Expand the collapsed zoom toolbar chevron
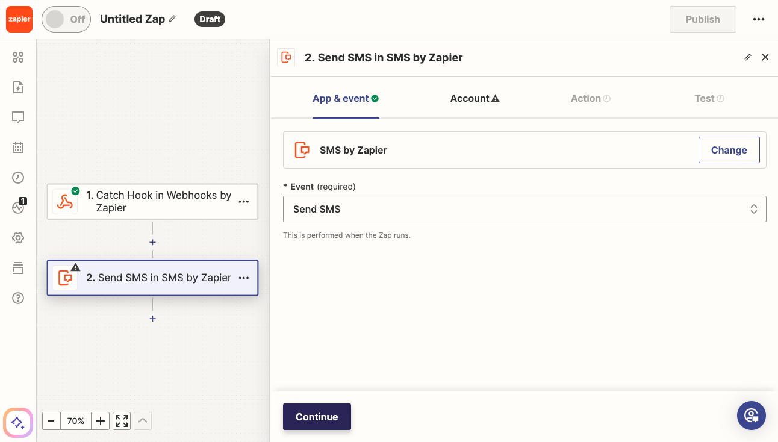Screen dimensions: 778x442 [x=143, y=421]
